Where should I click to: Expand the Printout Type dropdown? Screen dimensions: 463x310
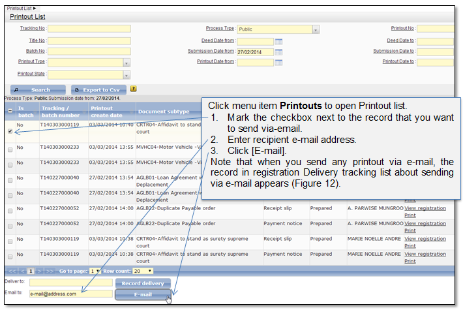[127, 63]
